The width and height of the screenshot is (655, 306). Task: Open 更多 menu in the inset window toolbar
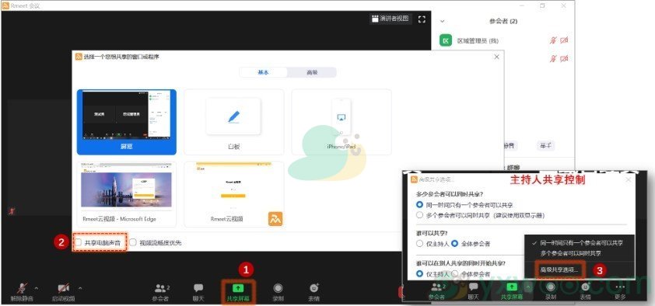pos(620,290)
